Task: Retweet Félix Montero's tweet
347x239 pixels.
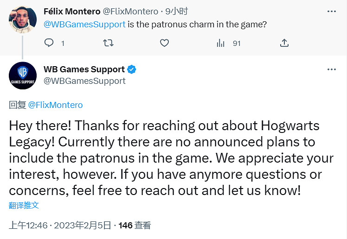Action: (x=107, y=43)
